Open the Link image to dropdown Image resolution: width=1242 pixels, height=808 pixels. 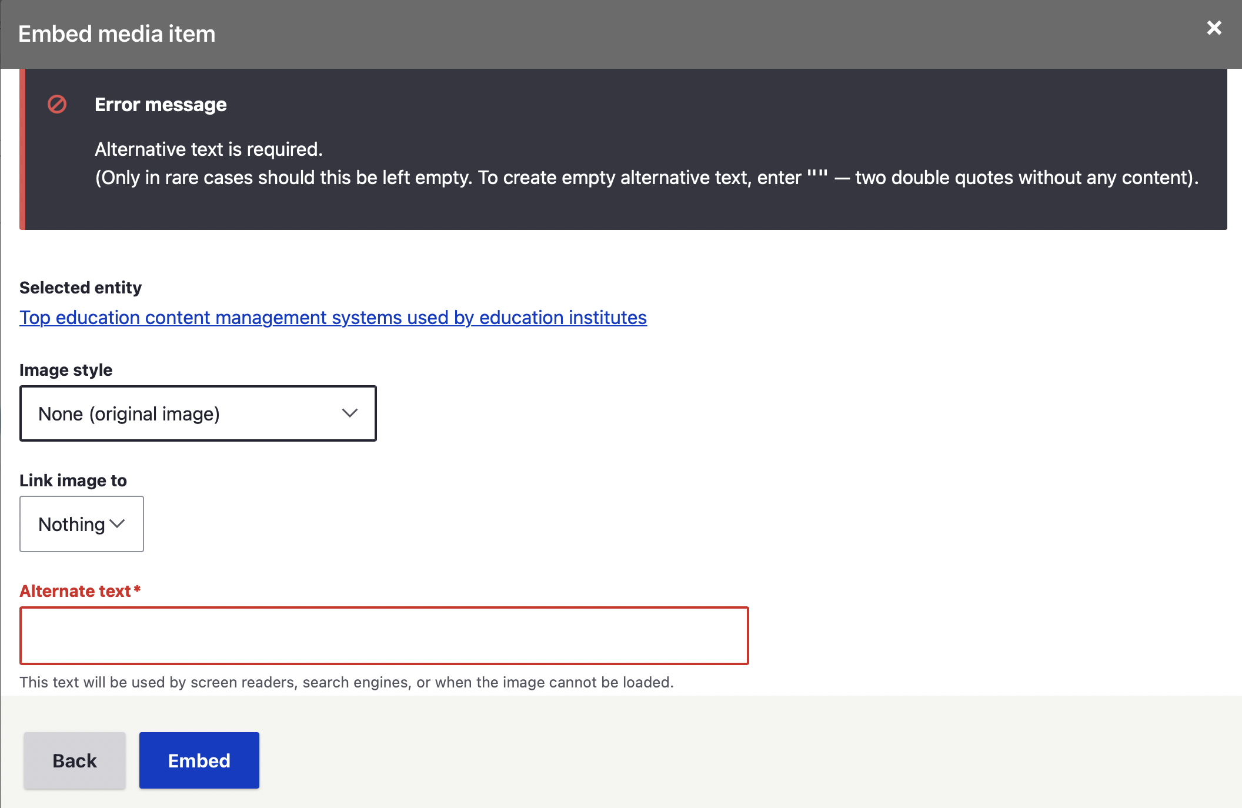click(x=81, y=524)
